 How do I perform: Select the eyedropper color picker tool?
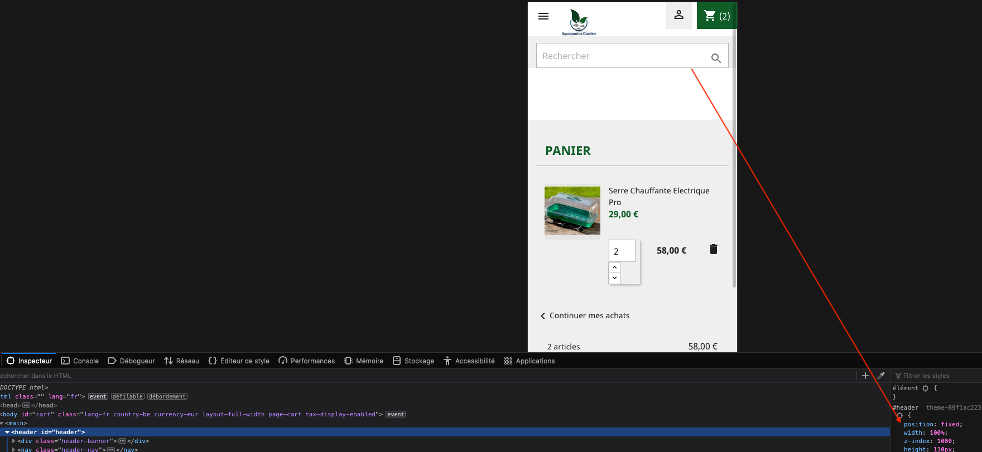click(881, 376)
